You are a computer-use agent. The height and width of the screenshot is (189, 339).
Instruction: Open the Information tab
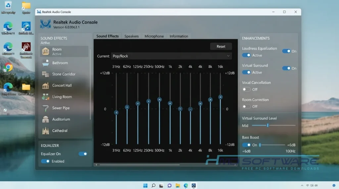point(179,36)
